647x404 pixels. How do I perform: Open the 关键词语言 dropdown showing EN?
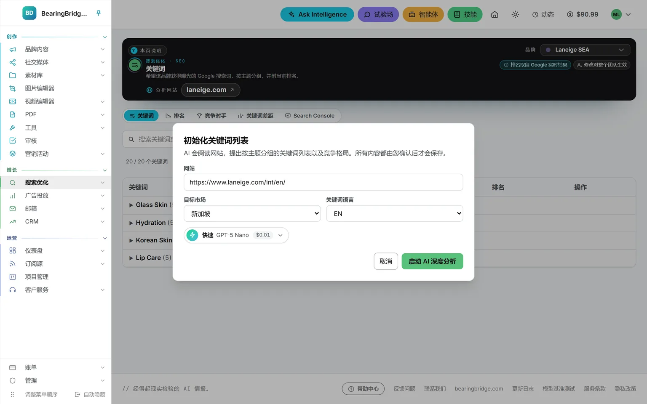[x=395, y=213]
